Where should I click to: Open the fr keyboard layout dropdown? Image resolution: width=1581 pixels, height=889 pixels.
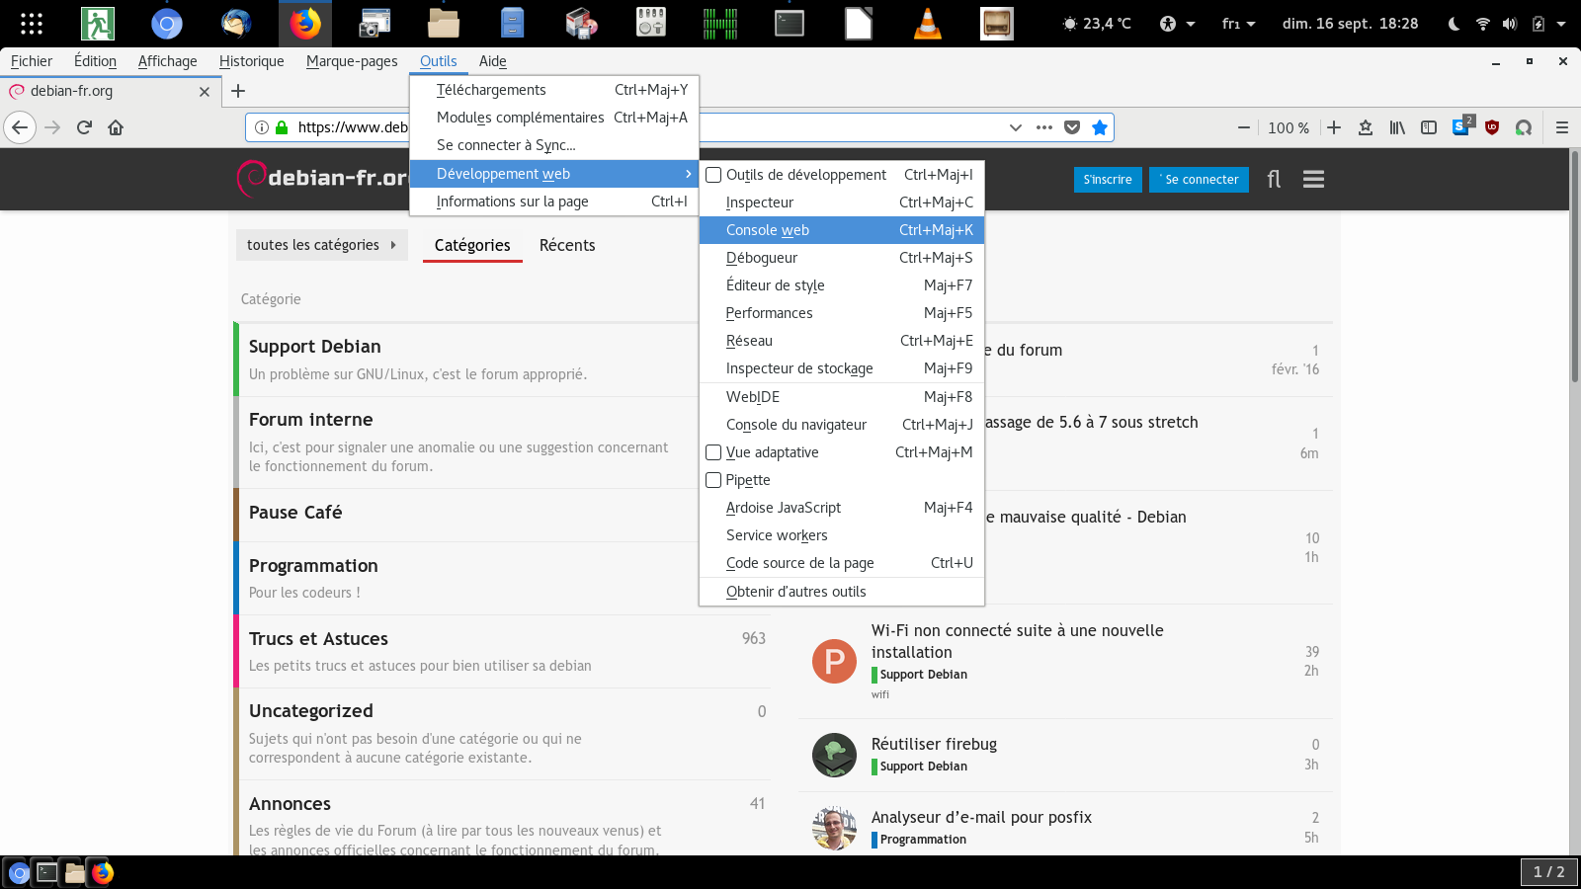1238,24
